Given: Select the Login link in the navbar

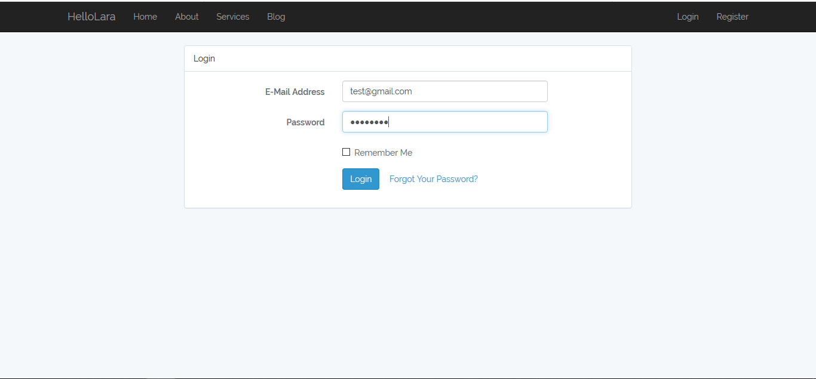Looking at the screenshot, I should tap(688, 17).
